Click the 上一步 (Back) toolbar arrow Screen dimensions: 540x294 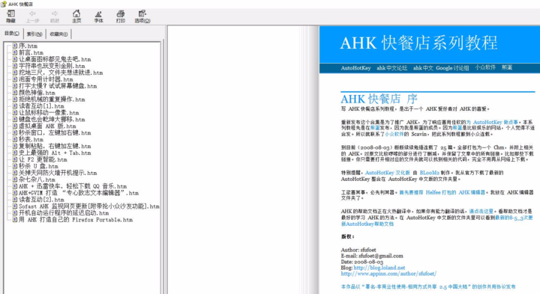click(x=32, y=16)
